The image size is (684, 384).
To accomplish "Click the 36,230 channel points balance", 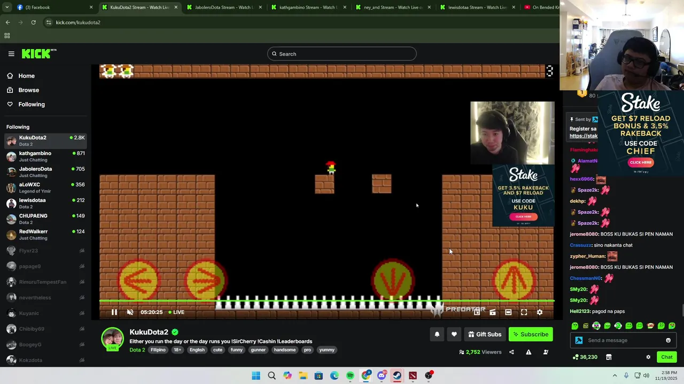I will pos(585,357).
